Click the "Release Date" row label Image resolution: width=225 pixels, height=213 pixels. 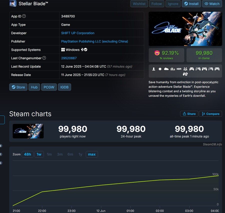21,75
